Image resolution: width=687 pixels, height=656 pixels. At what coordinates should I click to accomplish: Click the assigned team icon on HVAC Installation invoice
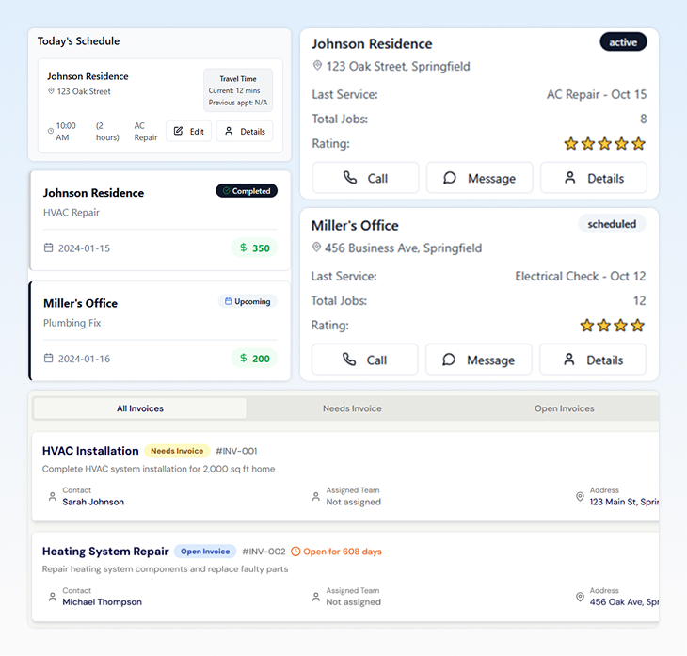coord(316,496)
